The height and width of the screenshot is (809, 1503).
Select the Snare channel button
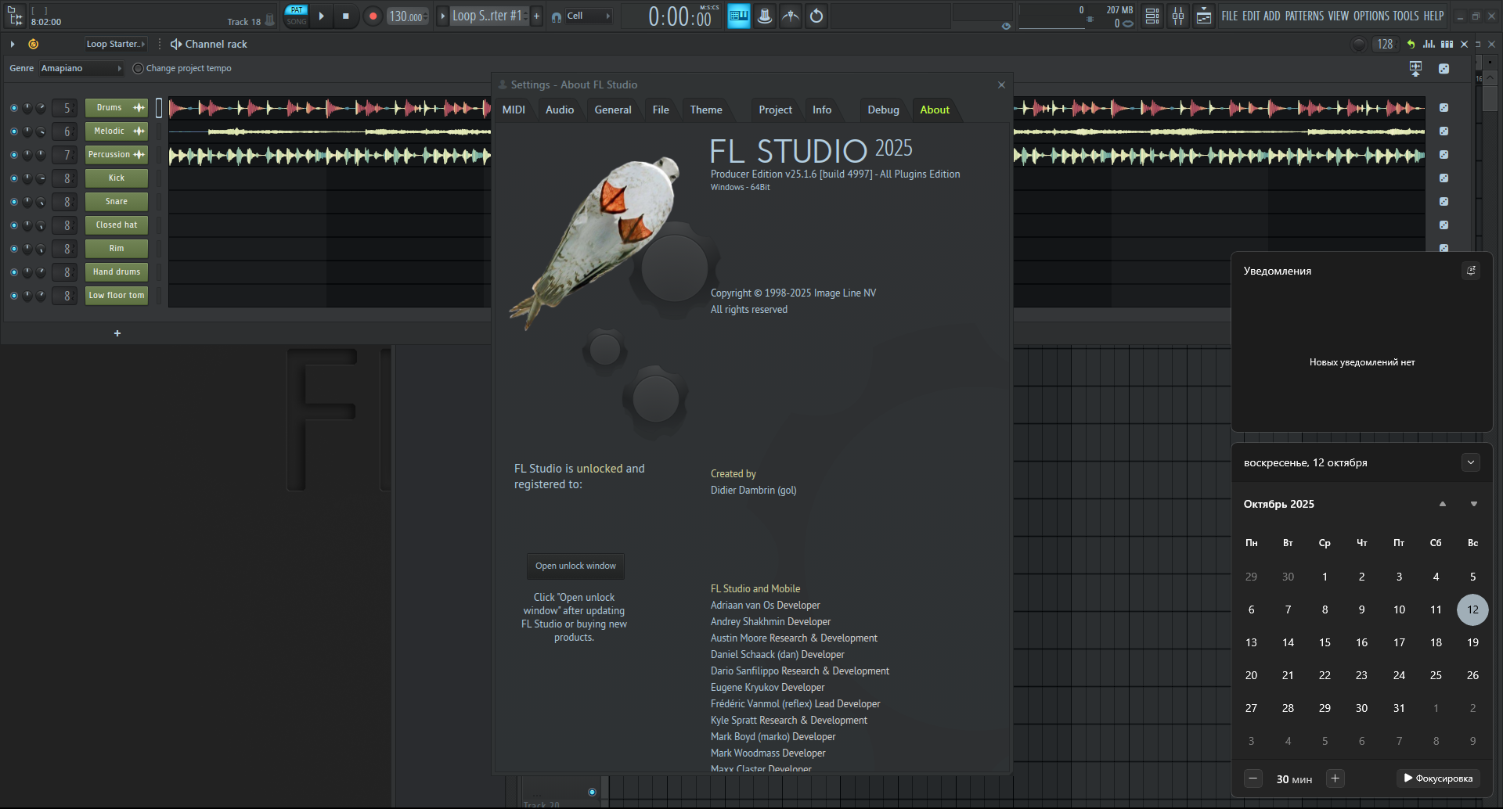tap(117, 202)
